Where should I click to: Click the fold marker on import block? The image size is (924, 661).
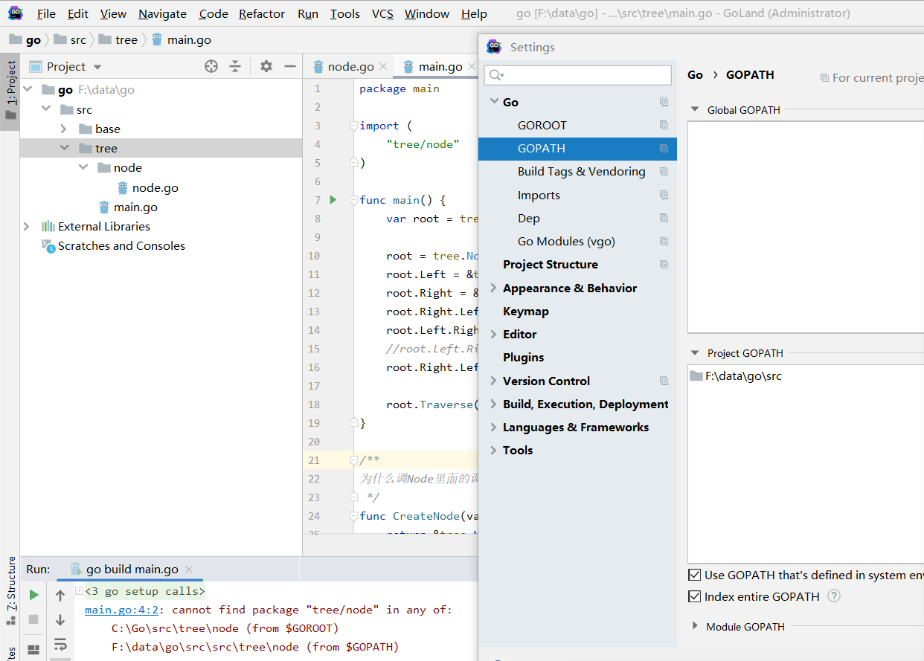354,126
